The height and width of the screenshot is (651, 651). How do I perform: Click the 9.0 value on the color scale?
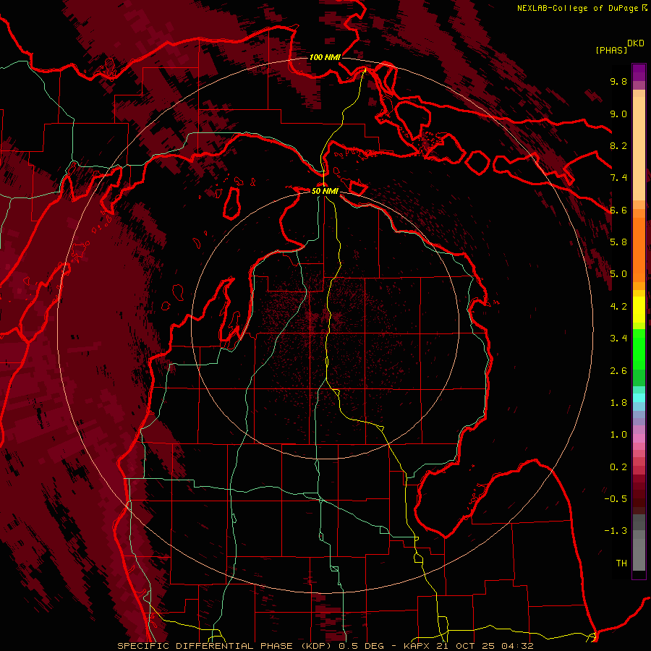tap(618, 114)
